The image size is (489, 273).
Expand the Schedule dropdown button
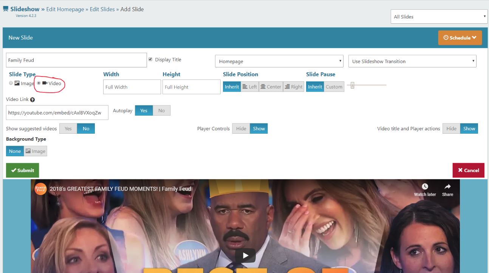point(460,38)
